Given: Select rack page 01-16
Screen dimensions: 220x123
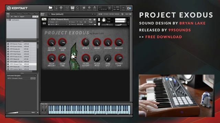Looking at the screenshot, I should click(x=100, y=14).
